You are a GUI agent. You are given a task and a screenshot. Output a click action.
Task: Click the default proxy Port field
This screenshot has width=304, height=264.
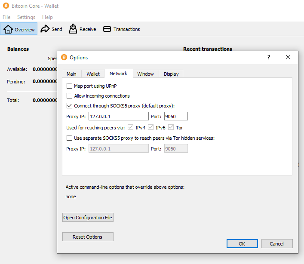pos(176,116)
